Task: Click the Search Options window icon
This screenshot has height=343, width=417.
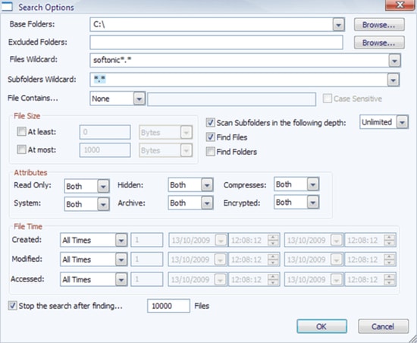Action: click(7, 6)
